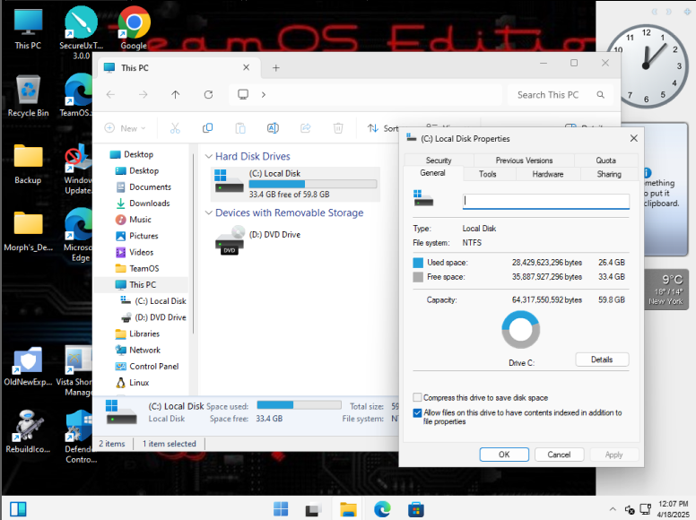The width and height of the screenshot is (696, 520).
Task: Click OK in Local Disk Properties
Action: tap(504, 455)
